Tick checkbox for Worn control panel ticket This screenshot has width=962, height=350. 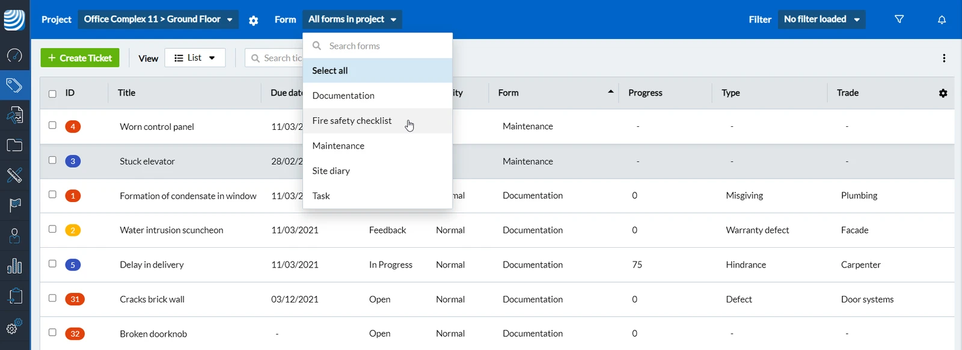pyautogui.click(x=52, y=125)
